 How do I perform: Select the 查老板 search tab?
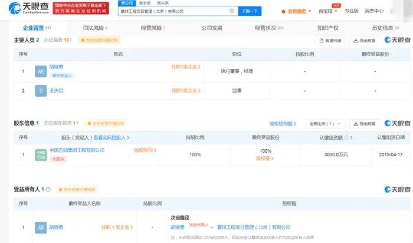[x=144, y=4]
